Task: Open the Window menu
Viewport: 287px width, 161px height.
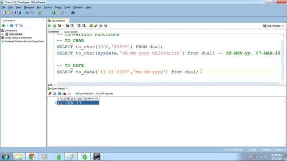Action: [78, 7]
